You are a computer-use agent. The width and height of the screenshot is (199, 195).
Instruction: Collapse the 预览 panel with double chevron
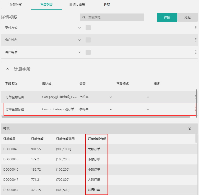pyautogui.click(x=190, y=129)
